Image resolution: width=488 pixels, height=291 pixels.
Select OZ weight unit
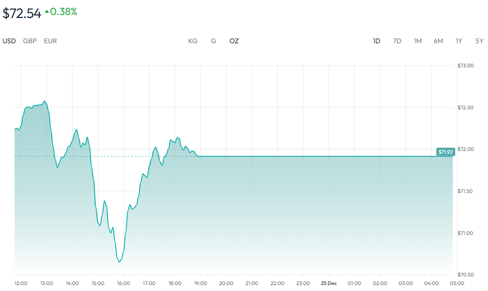pos(234,41)
